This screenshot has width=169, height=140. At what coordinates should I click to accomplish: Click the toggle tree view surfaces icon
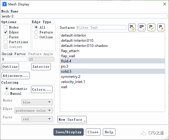[132, 27]
